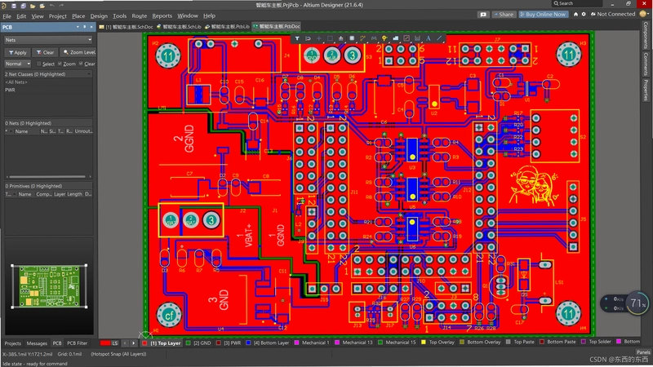Click the [3] PWR layer color swatch

218,343
